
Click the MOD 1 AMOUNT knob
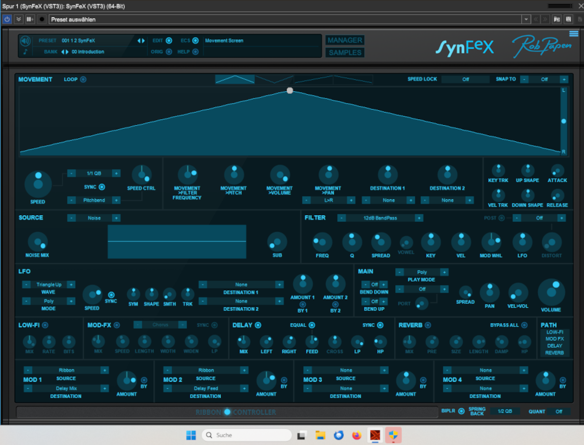click(127, 381)
